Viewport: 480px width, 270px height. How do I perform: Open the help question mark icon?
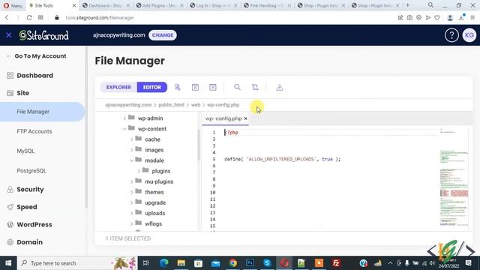point(451,35)
